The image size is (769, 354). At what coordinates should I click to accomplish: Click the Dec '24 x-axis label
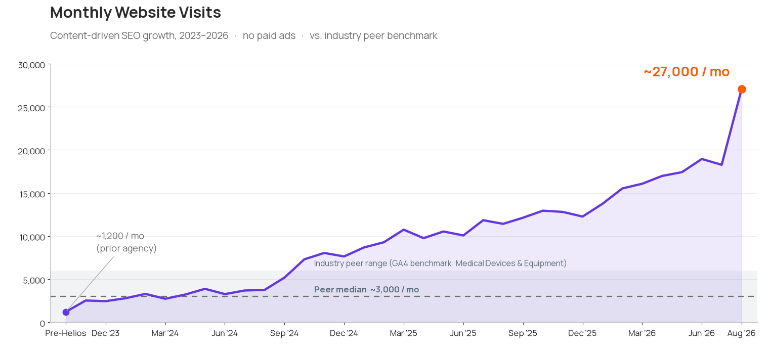[x=344, y=333]
